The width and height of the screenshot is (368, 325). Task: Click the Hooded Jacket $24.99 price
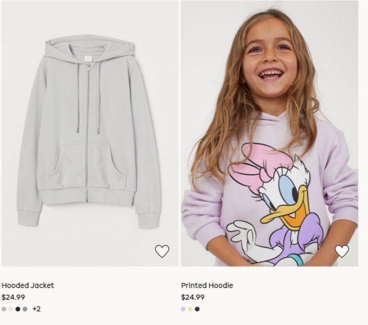click(x=13, y=297)
